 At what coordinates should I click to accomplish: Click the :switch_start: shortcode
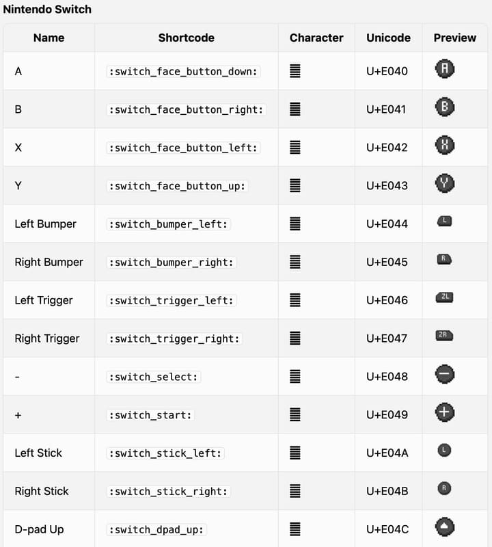click(151, 415)
